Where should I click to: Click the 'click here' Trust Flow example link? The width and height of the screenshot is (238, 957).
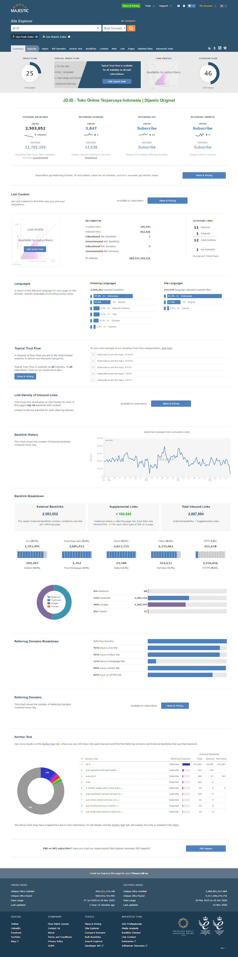(167, 348)
